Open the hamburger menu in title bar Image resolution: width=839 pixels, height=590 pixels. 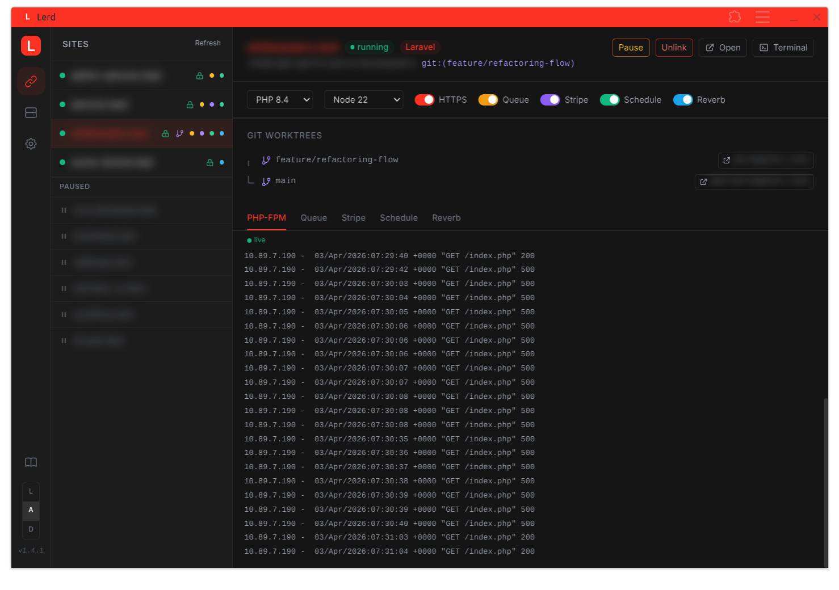[x=762, y=17]
